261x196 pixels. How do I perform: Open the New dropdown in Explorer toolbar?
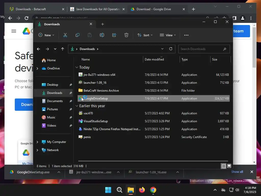(x=46, y=35)
